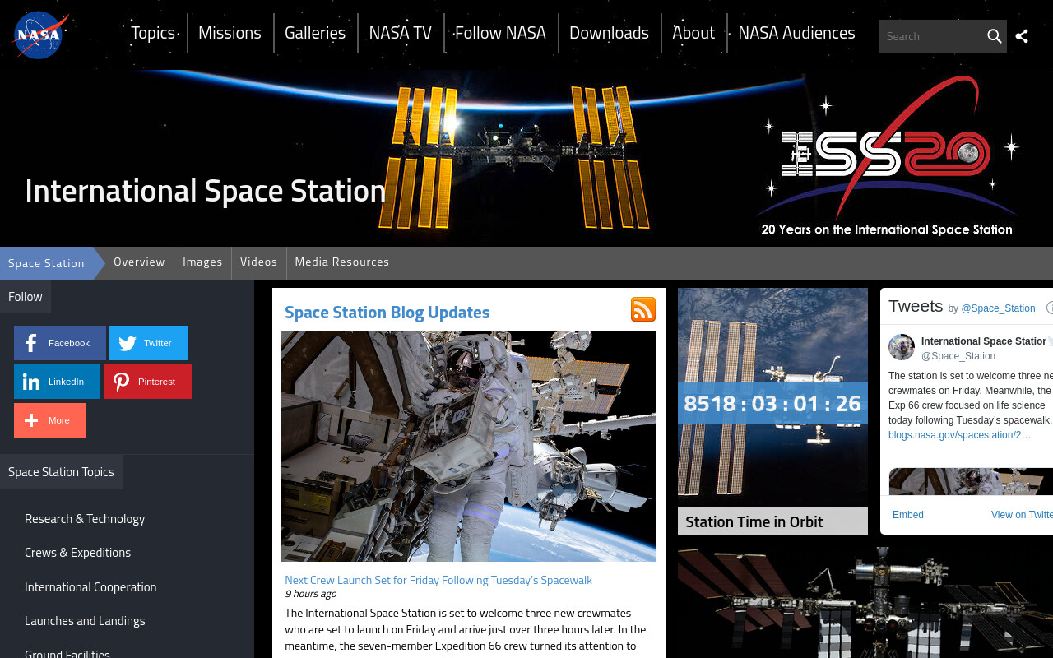Click the Space Station Topics label

click(x=61, y=472)
